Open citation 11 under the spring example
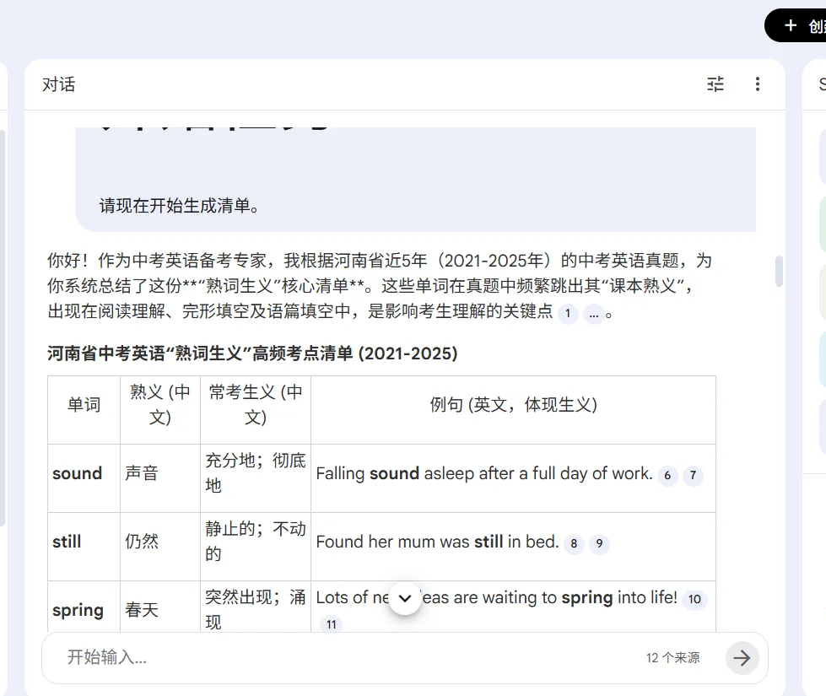The image size is (826, 696). click(x=332, y=624)
